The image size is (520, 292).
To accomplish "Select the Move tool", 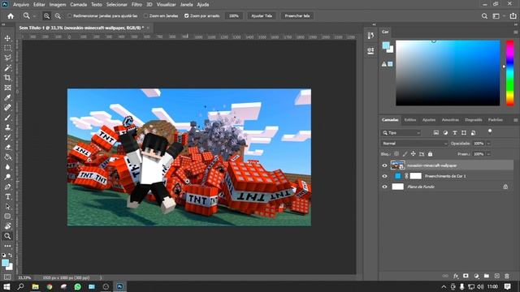I will pos(7,38).
